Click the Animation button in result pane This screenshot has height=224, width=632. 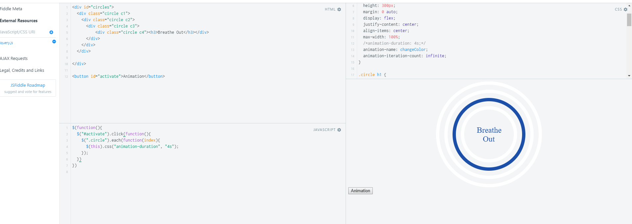[361, 191]
